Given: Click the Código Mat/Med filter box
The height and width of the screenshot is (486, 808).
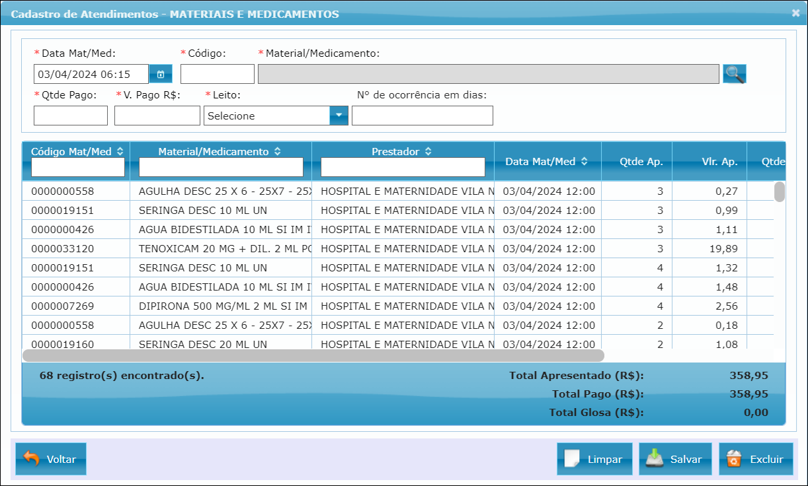Looking at the screenshot, I should [78, 167].
